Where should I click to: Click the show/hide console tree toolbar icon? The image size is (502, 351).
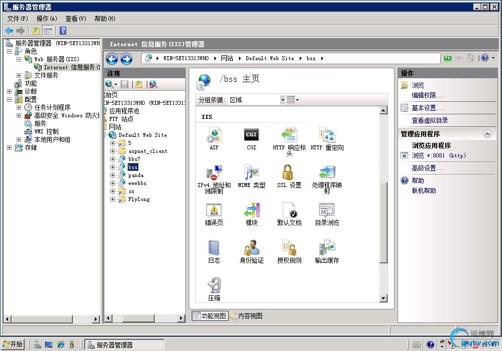(48, 31)
